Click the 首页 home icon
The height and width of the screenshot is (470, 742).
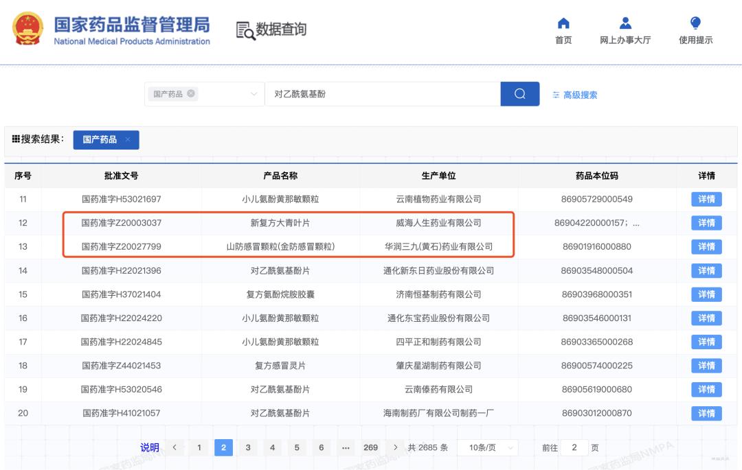(563, 23)
